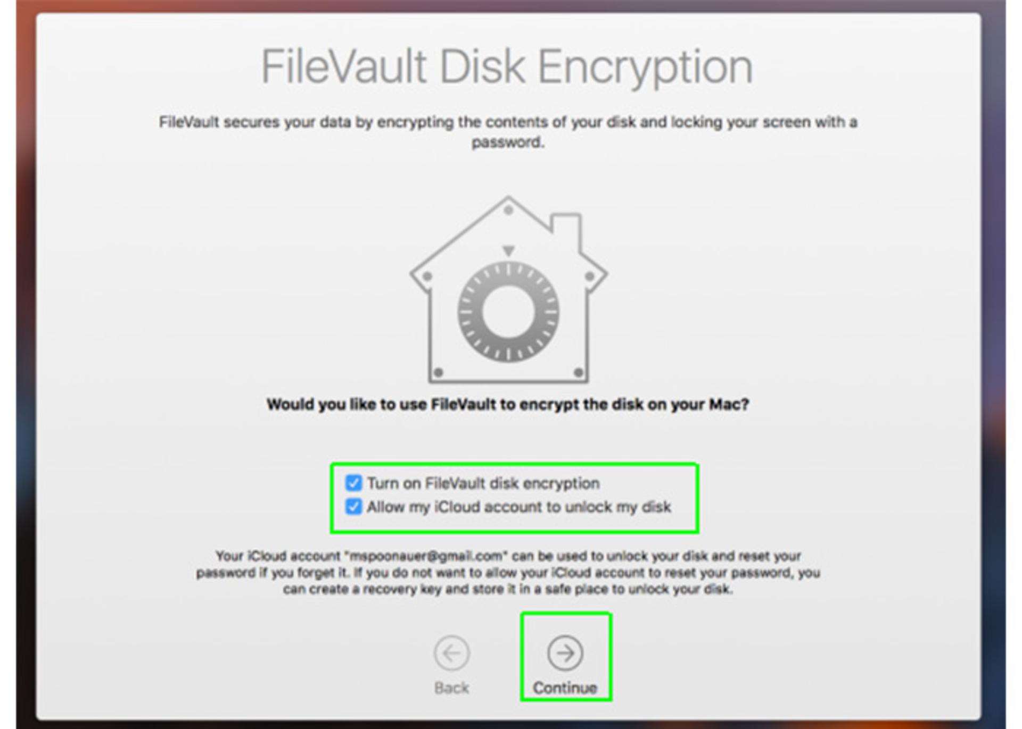Click the chimney of the house icon
This screenshot has height=729, width=1022.
click(566, 229)
